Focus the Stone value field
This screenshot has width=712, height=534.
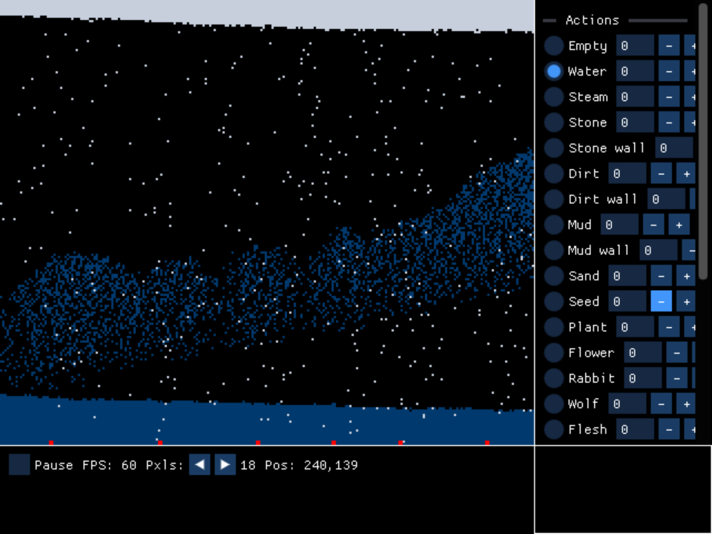[636, 122]
